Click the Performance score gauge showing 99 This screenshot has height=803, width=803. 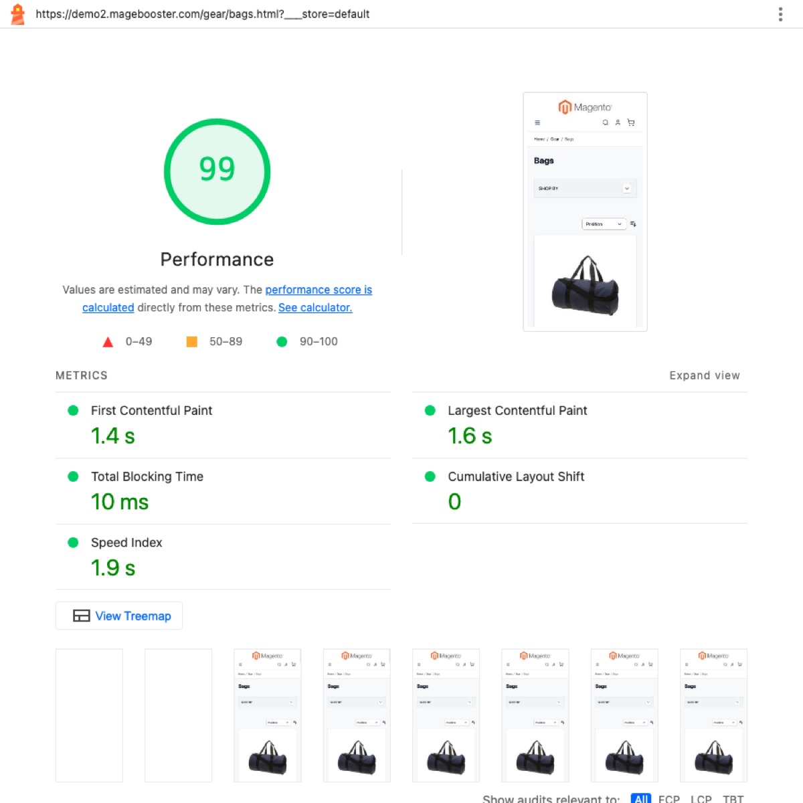[x=217, y=171]
